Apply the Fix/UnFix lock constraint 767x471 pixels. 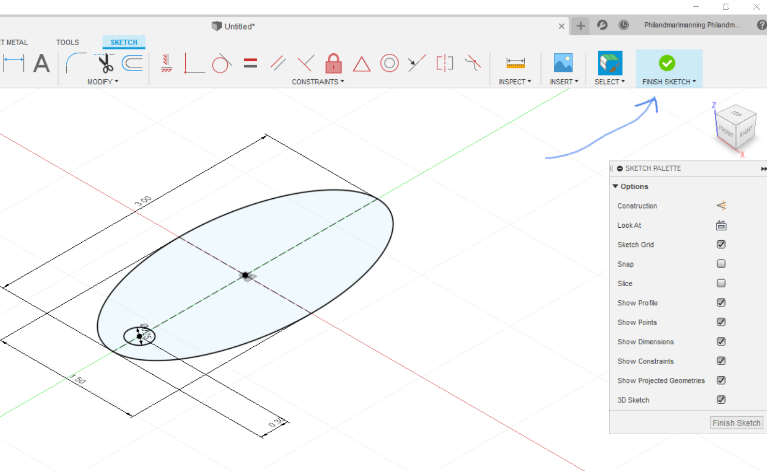coord(333,63)
